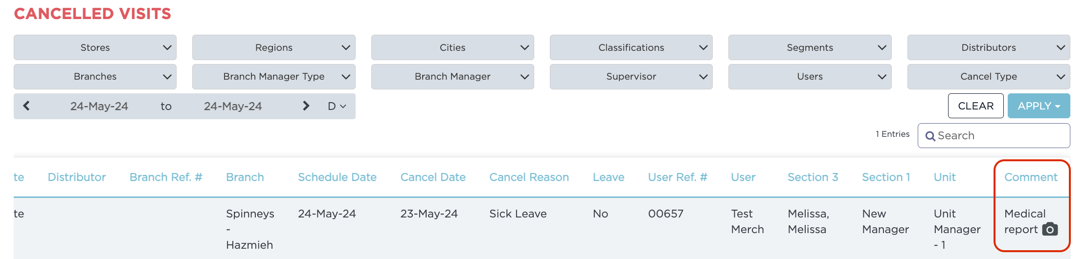Click the camera icon in Comment cell

(x=1050, y=229)
